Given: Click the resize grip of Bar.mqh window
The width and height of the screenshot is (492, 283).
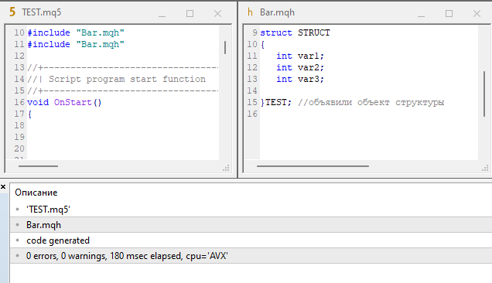Looking at the screenshot, I should point(485,168).
